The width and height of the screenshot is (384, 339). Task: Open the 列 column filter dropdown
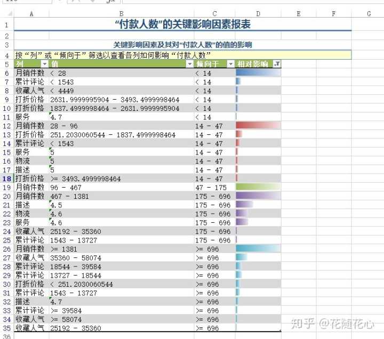click(45, 64)
